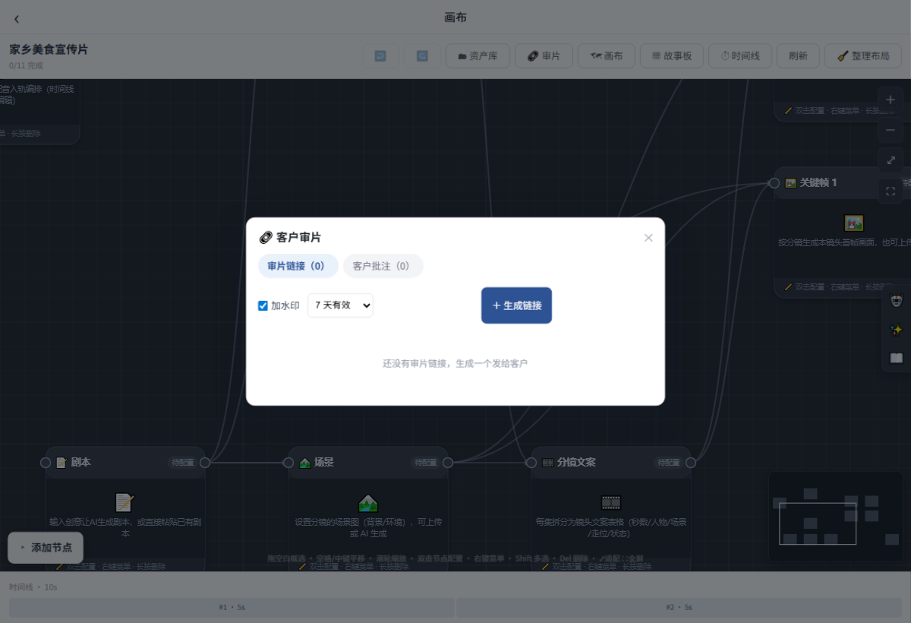The image size is (911, 623).
Task: Select timeline segment #1 · 5s
Action: click(x=232, y=608)
